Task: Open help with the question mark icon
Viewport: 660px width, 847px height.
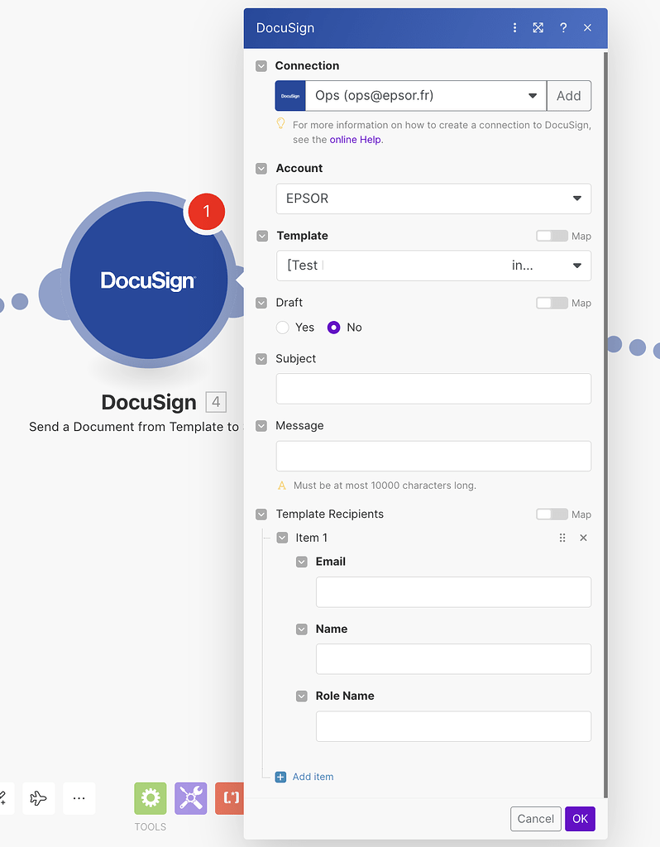Action: [563, 27]
